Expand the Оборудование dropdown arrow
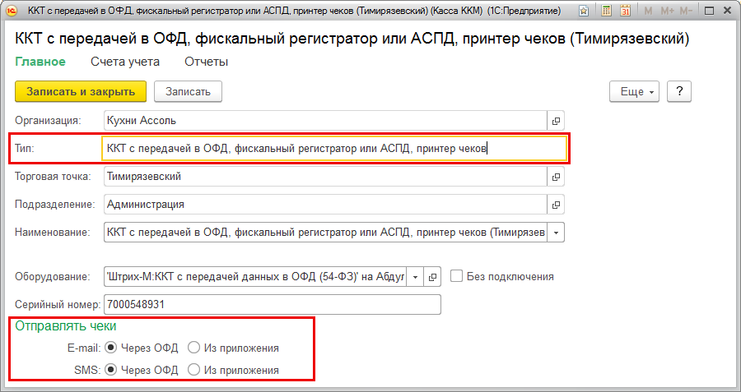 [415, 277]
